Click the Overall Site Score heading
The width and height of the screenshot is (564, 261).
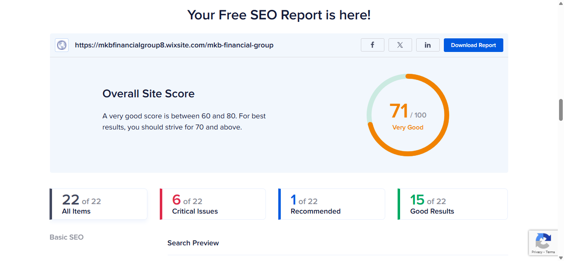point(148,94)
